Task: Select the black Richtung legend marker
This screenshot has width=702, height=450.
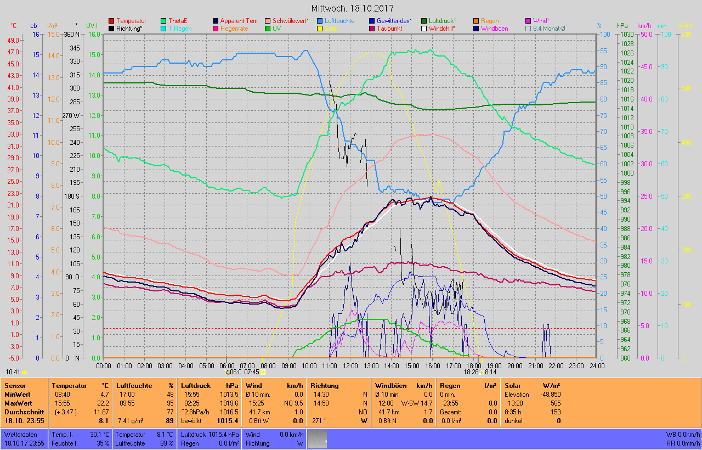Action: (x=112, y=29)
